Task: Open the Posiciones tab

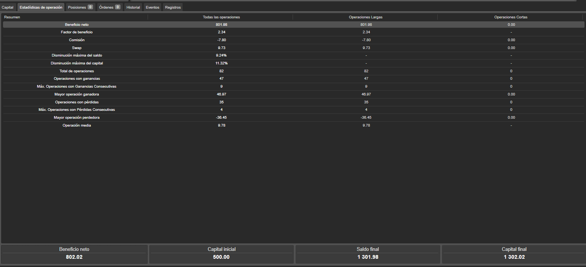Action: pyautogui.click(x=80, y=7)
